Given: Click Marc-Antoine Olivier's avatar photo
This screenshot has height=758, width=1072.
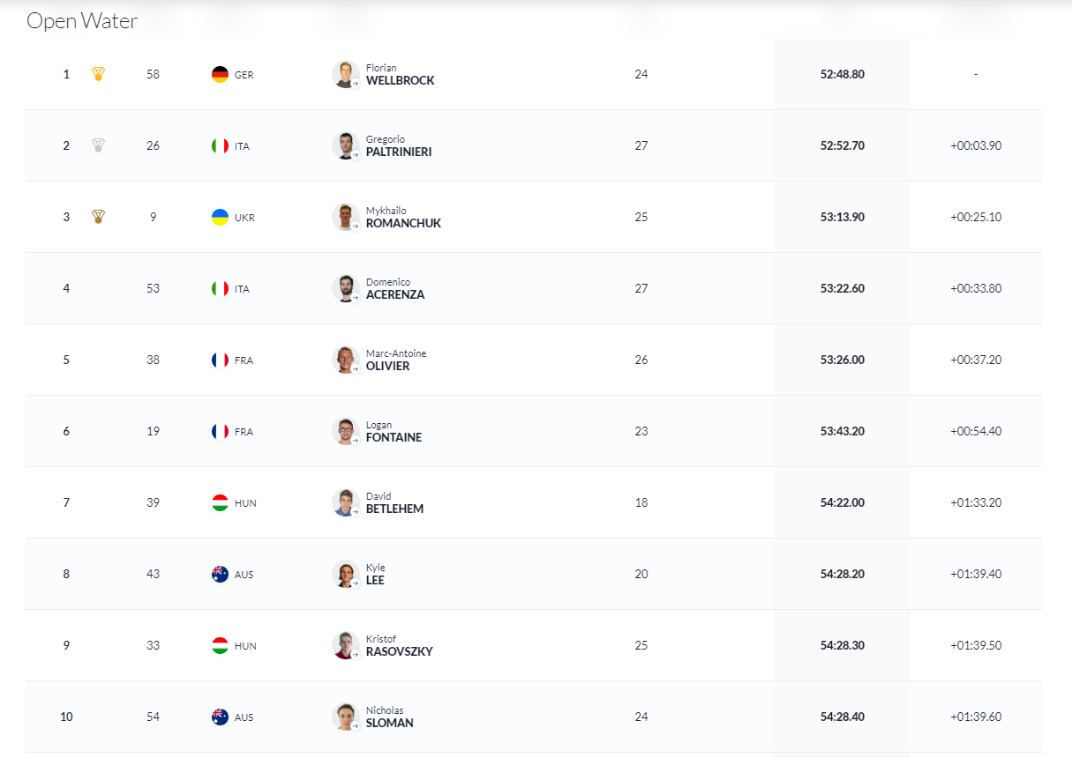Looking at the screenshot, I should pyautogui.click(x=345, y=360).
